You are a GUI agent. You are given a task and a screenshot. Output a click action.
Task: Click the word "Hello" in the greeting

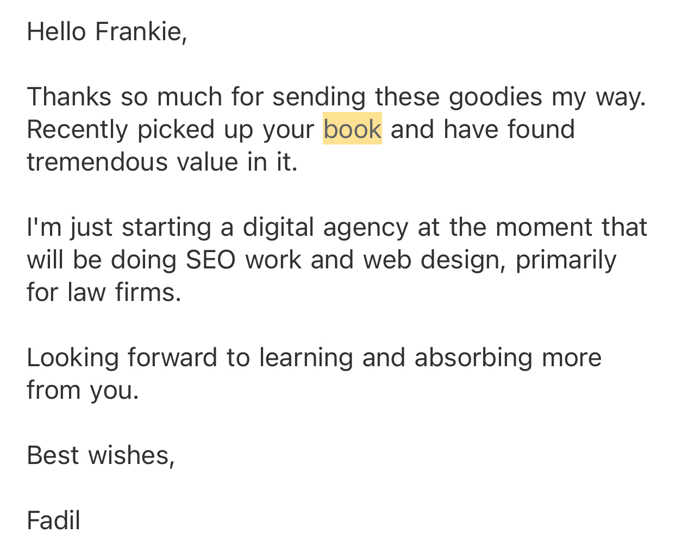(56, 32)
